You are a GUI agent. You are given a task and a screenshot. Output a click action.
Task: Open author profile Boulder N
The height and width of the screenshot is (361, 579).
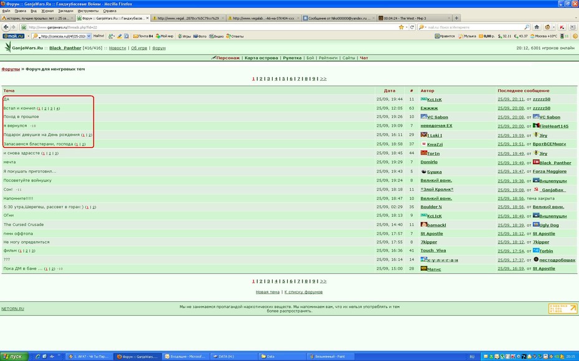[x=431, y=207]
